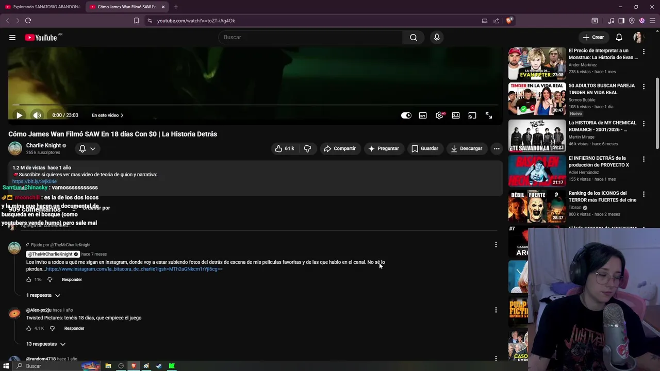Open options for the Tinder en vida real video
This screenshot has width=660, height=371.
tap(643, 87)
